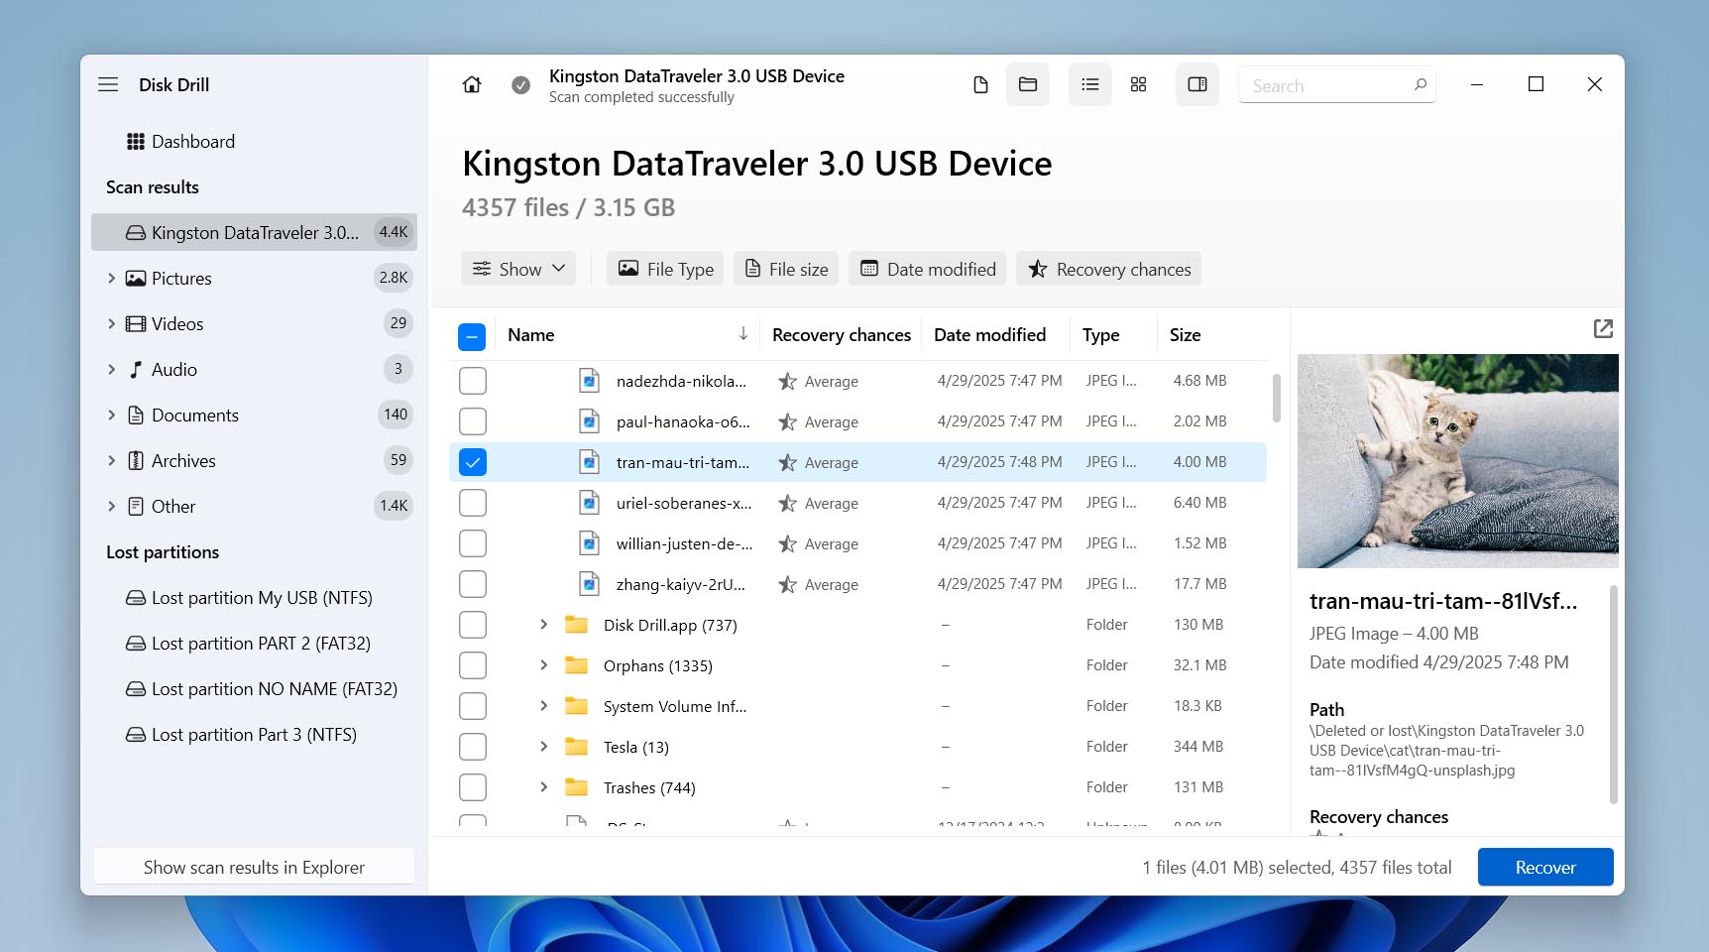The image size is (1709, 952).
Task: Open the Recovery chances filter
Action: (1108, 269)
